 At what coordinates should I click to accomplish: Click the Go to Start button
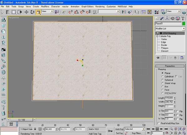[148, 129]
